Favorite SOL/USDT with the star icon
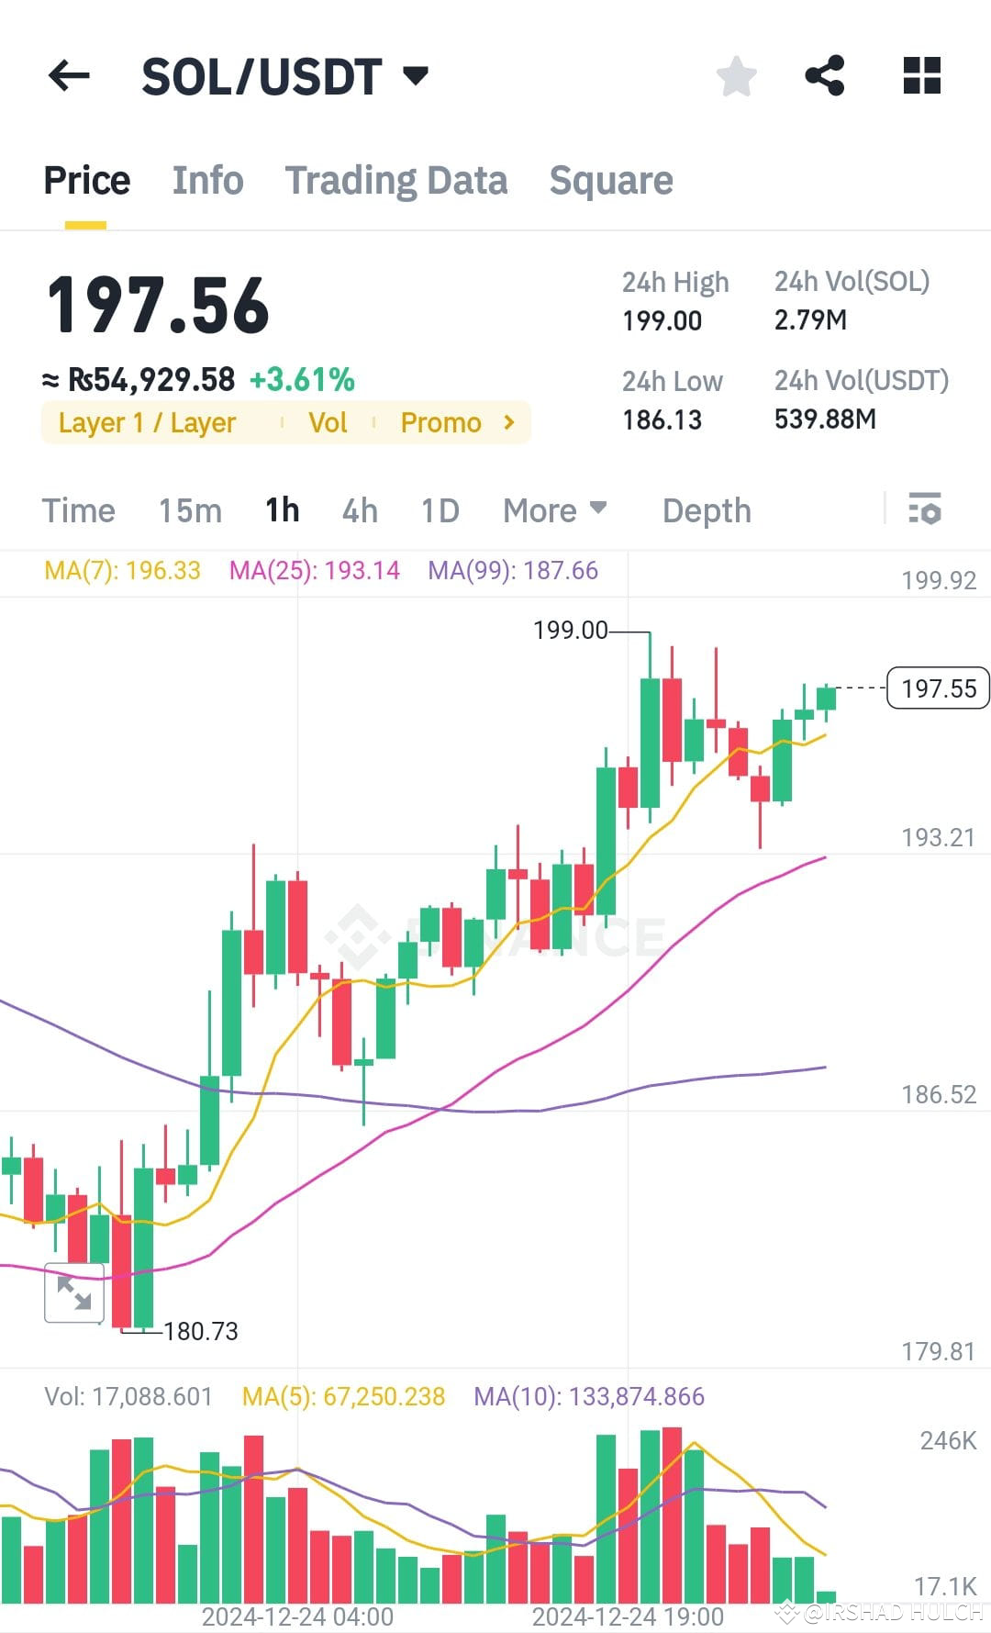 [736, 75]
